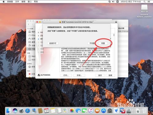This screenshot has width=153, height=115.
Task: Click the Spotlight search icon in menu bar
Action: (144, 2)
